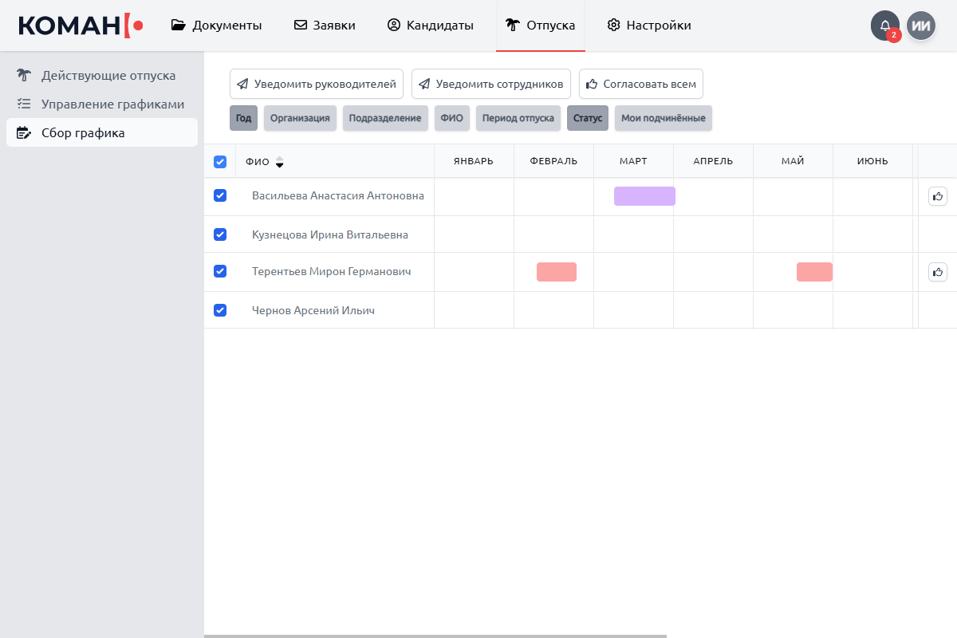Go to the Кандидаты tab
The width and height of the screenshot is (957, 638).
coord(431,26)
